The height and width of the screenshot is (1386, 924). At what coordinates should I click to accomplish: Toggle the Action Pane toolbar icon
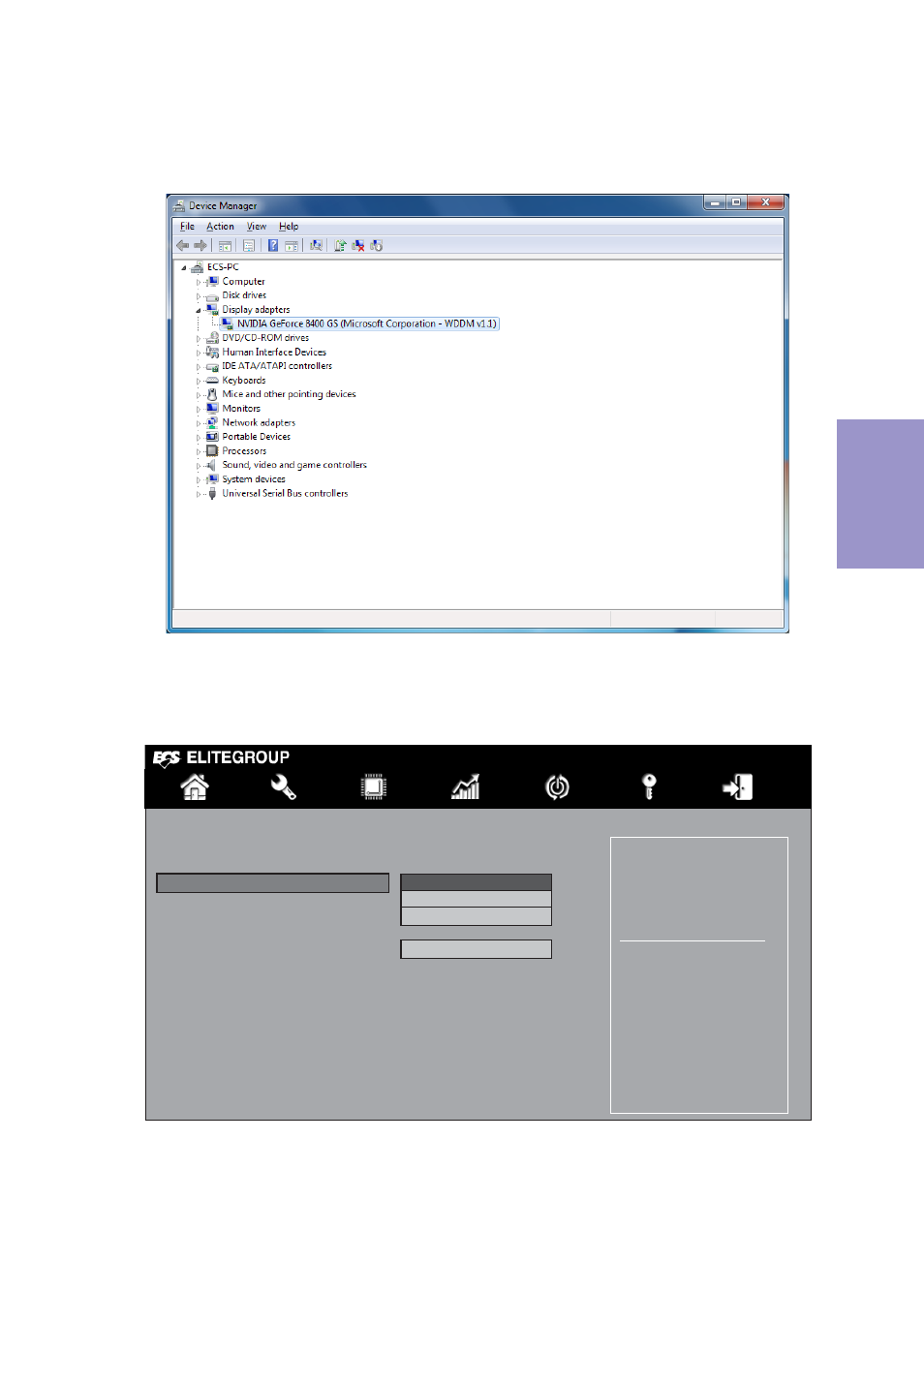pyautogui.click(x=292, y=246)
